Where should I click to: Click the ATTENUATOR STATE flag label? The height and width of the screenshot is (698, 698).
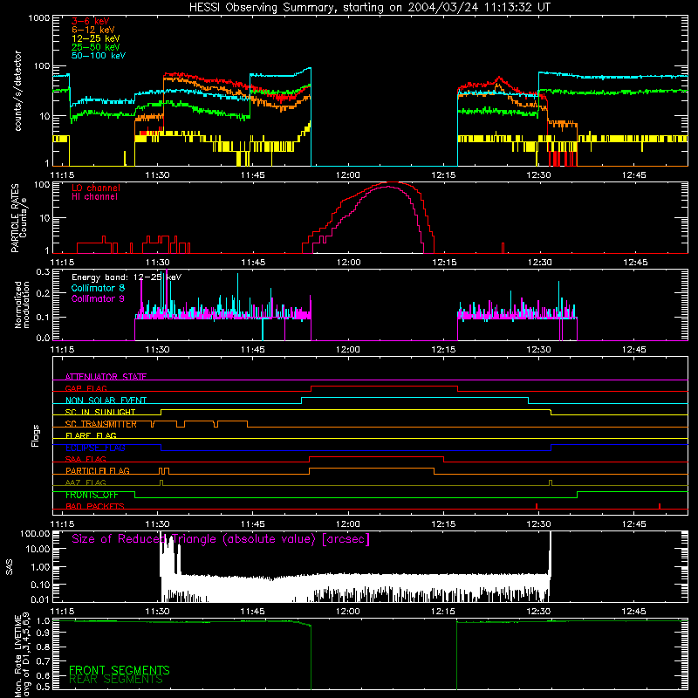coord(106,377)
